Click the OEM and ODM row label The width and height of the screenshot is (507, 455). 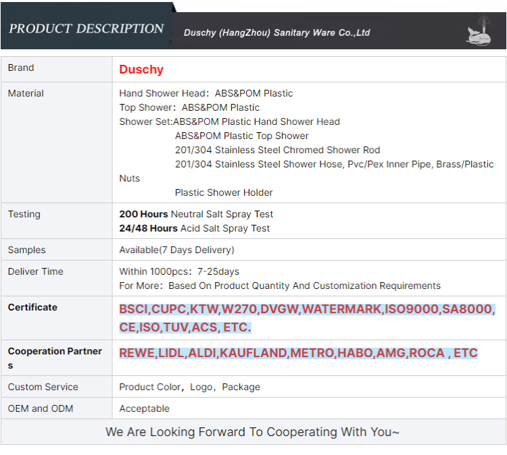[41, 409]
